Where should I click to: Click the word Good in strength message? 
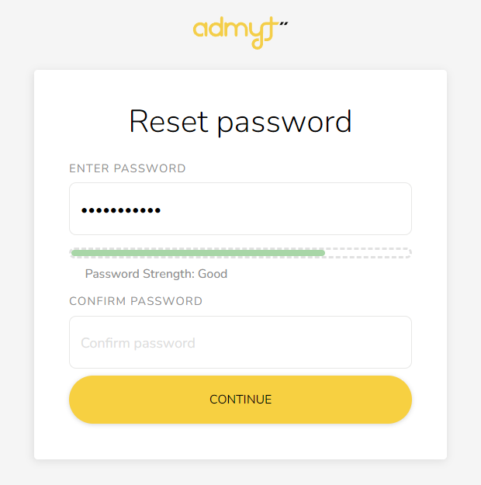point(213,274)
